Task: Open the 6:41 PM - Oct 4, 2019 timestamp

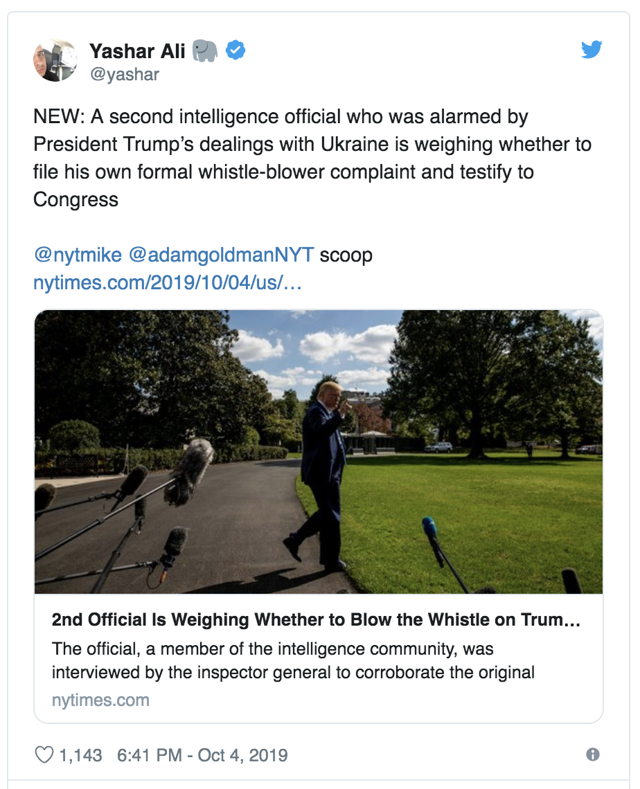Action: pos(202,754)
